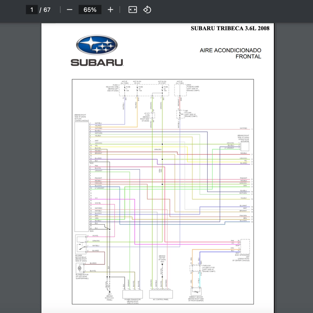Toggle the fit to page icon
Viewport: 313px width, 313px height.
click(x=132, y=10)
